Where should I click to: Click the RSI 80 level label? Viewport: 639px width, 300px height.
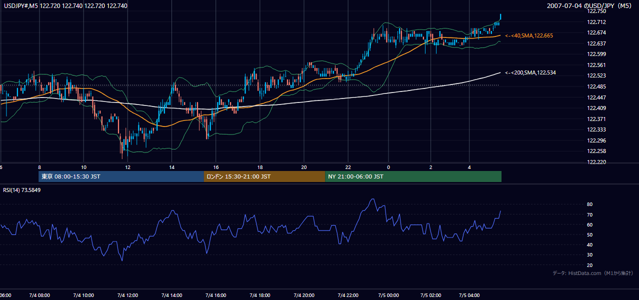point(589,204)
